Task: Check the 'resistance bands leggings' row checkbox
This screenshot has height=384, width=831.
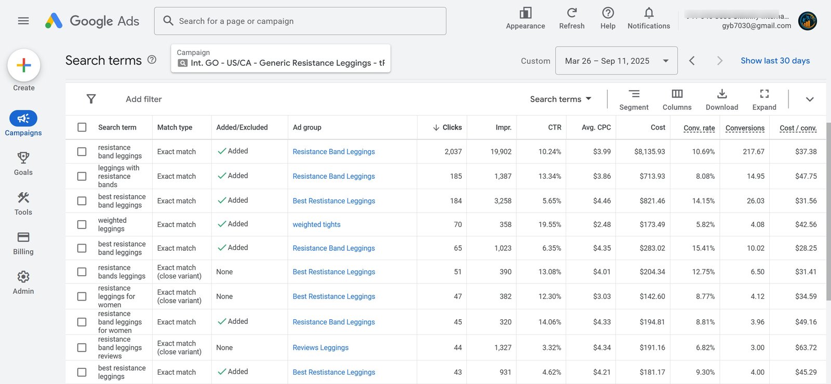Action: click(82, 272)
